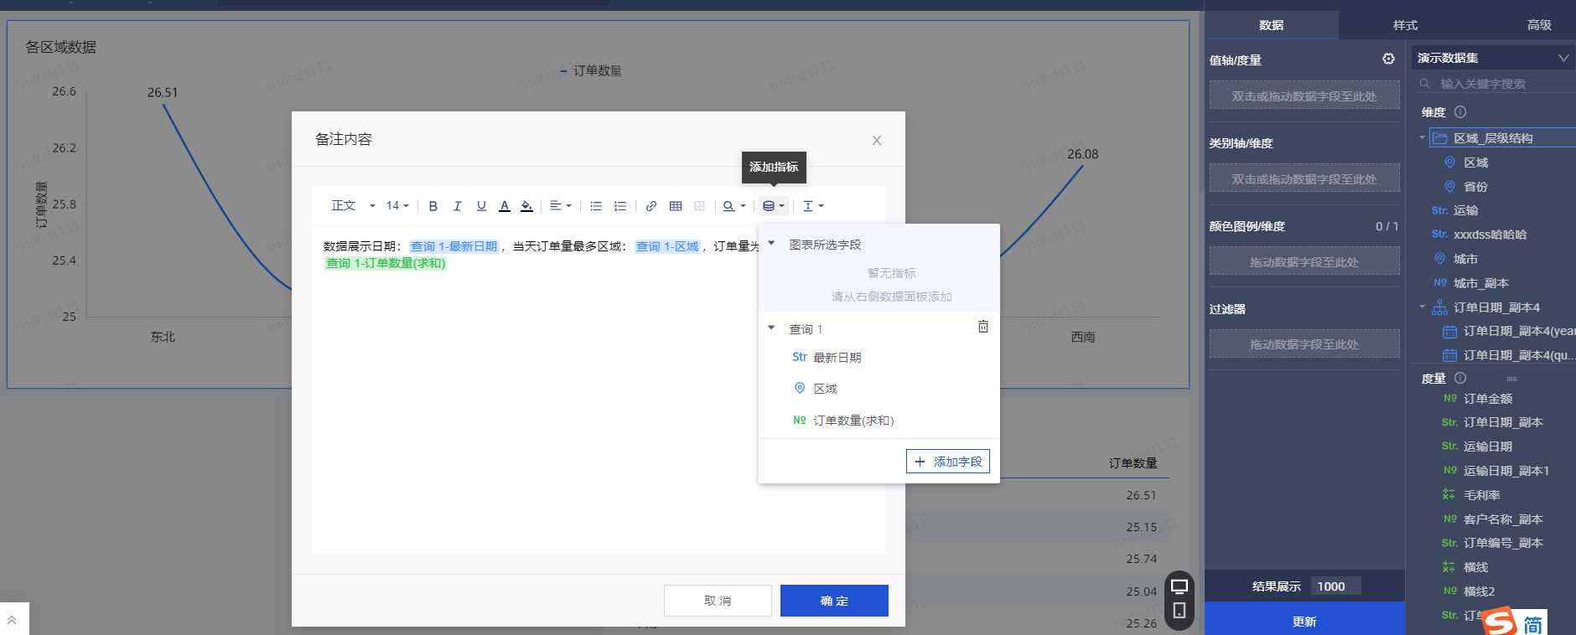
Task: Open the value axis settings gear
Action: tap(1388, 59)
